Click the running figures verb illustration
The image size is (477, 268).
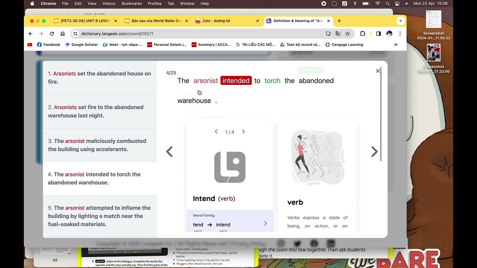click(x=318, y=158)
